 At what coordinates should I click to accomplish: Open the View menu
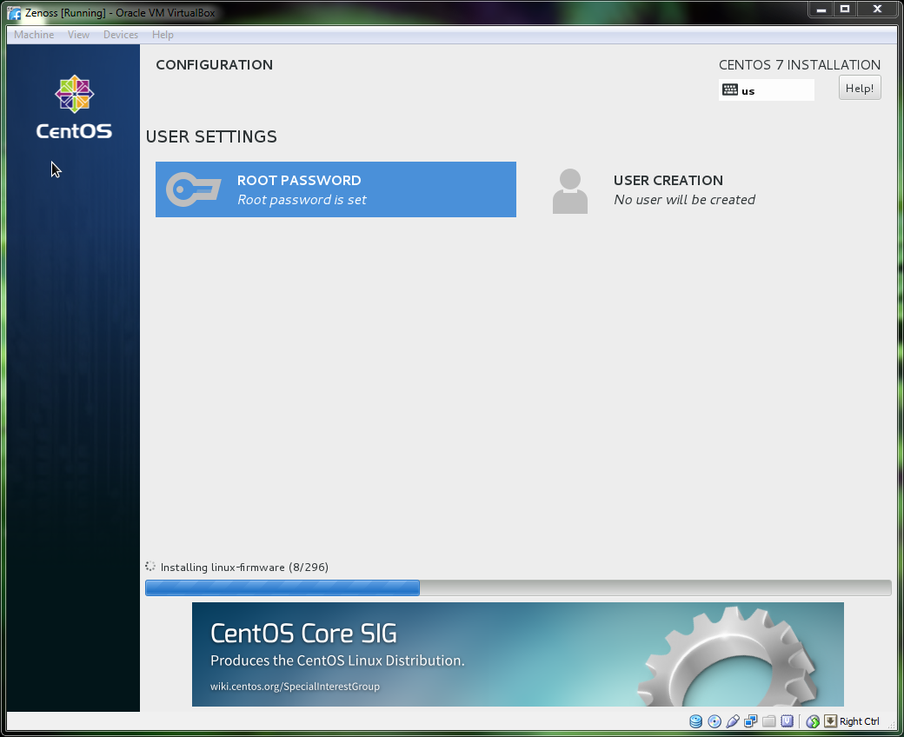(79, 35)
